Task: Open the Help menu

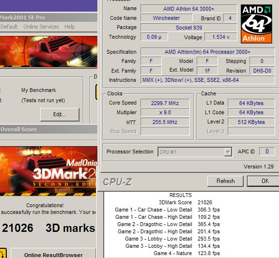Action: (x=70, y=27)
